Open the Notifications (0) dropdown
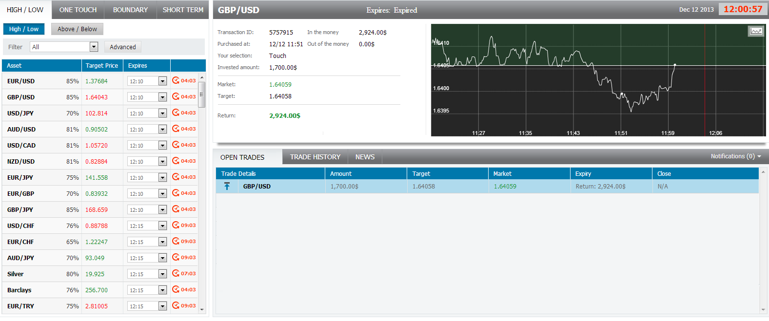 tap(735, 156)
